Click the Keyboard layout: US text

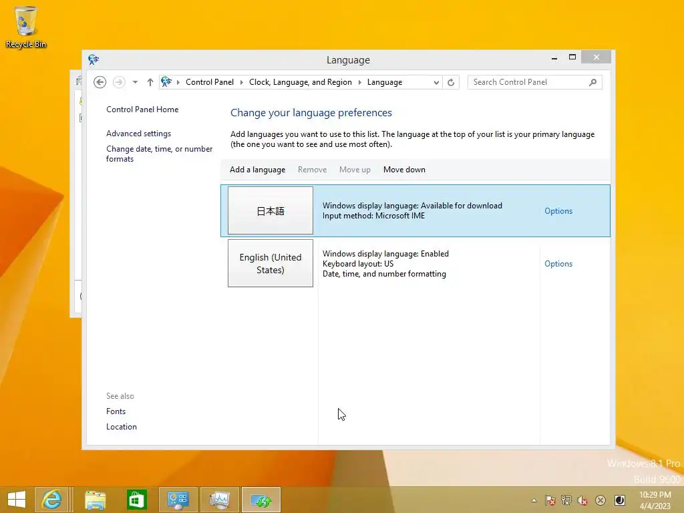pyautogui.click(x=358, y=264)
